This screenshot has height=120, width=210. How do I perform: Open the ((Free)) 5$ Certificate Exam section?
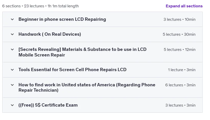(x=48, y=105)
